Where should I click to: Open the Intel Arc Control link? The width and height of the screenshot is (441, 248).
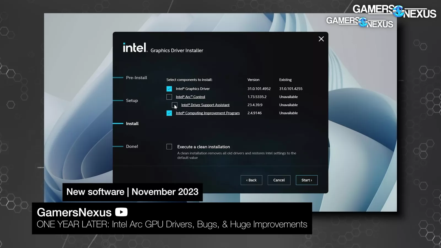[x=190, y=97]
